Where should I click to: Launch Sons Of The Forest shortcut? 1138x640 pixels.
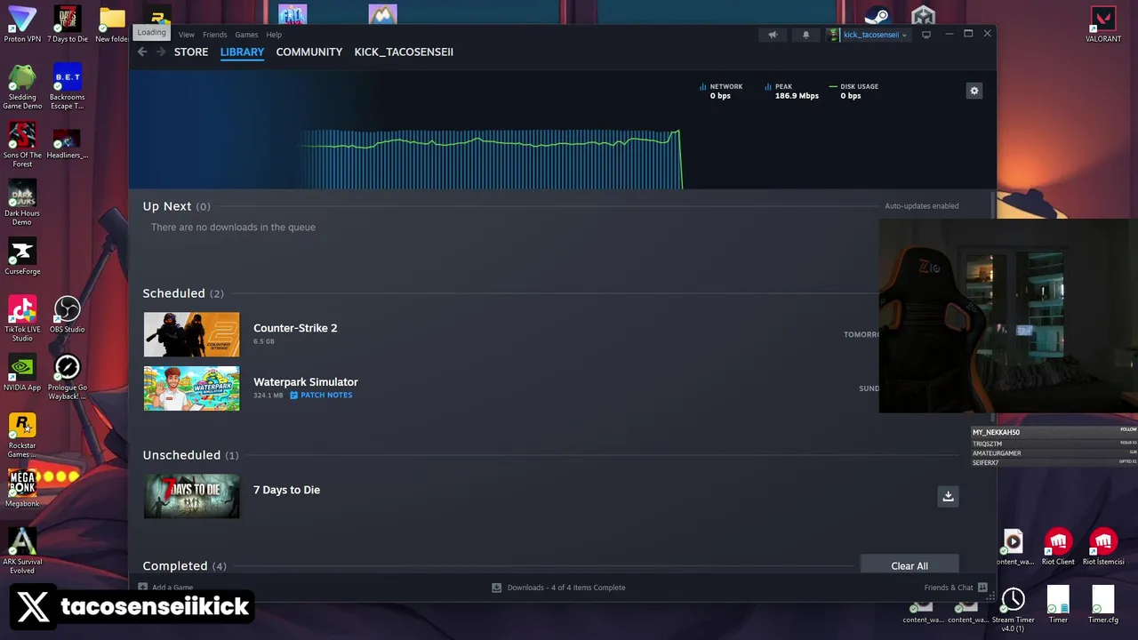(22, 144)
